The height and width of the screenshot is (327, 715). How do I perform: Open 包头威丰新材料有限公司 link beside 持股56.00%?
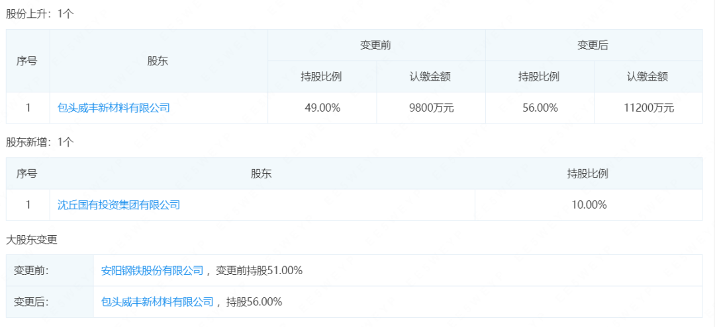[x=158, y=301]
